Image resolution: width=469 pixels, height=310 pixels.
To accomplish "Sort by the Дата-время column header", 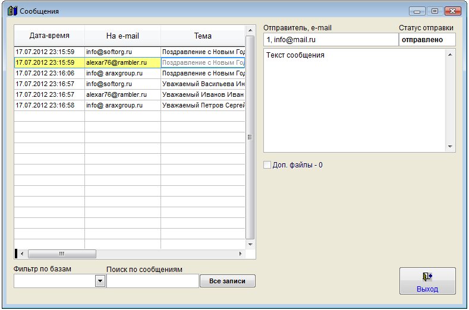I will (x=49, y=36).
